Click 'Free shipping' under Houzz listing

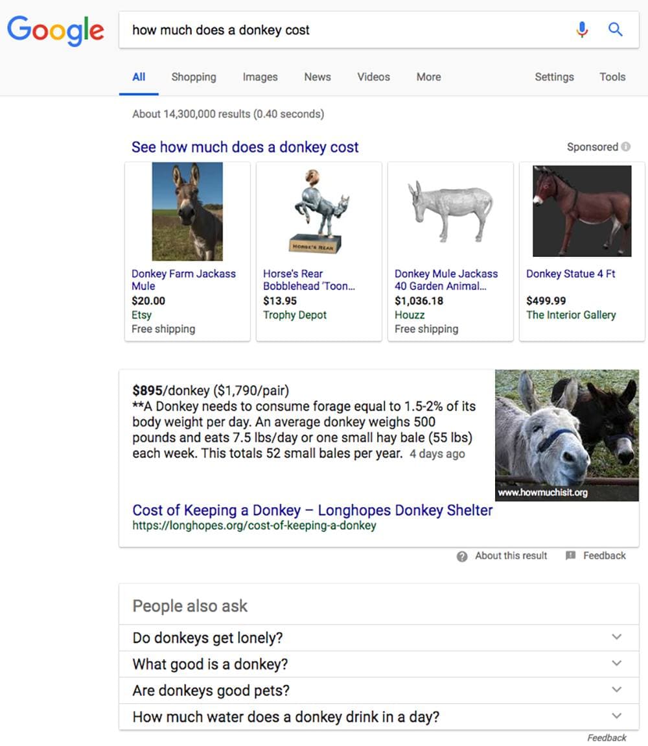pos(426,330)
